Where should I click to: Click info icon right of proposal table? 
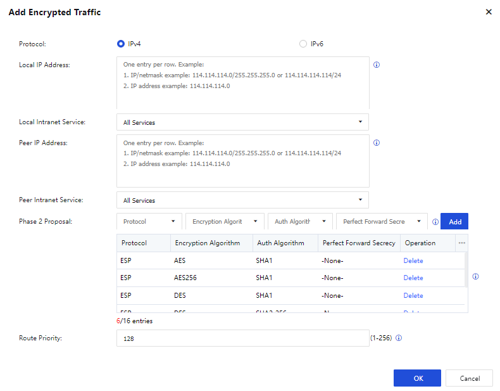(x=475, y=276)
